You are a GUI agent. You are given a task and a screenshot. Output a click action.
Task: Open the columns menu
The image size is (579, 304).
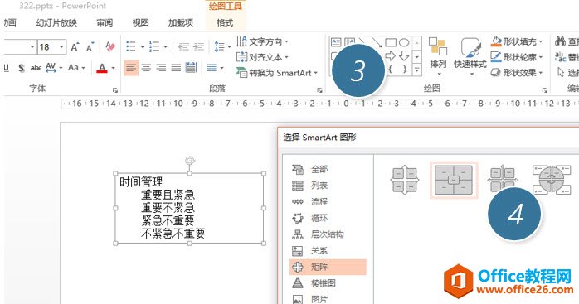(x=216, y=68)
